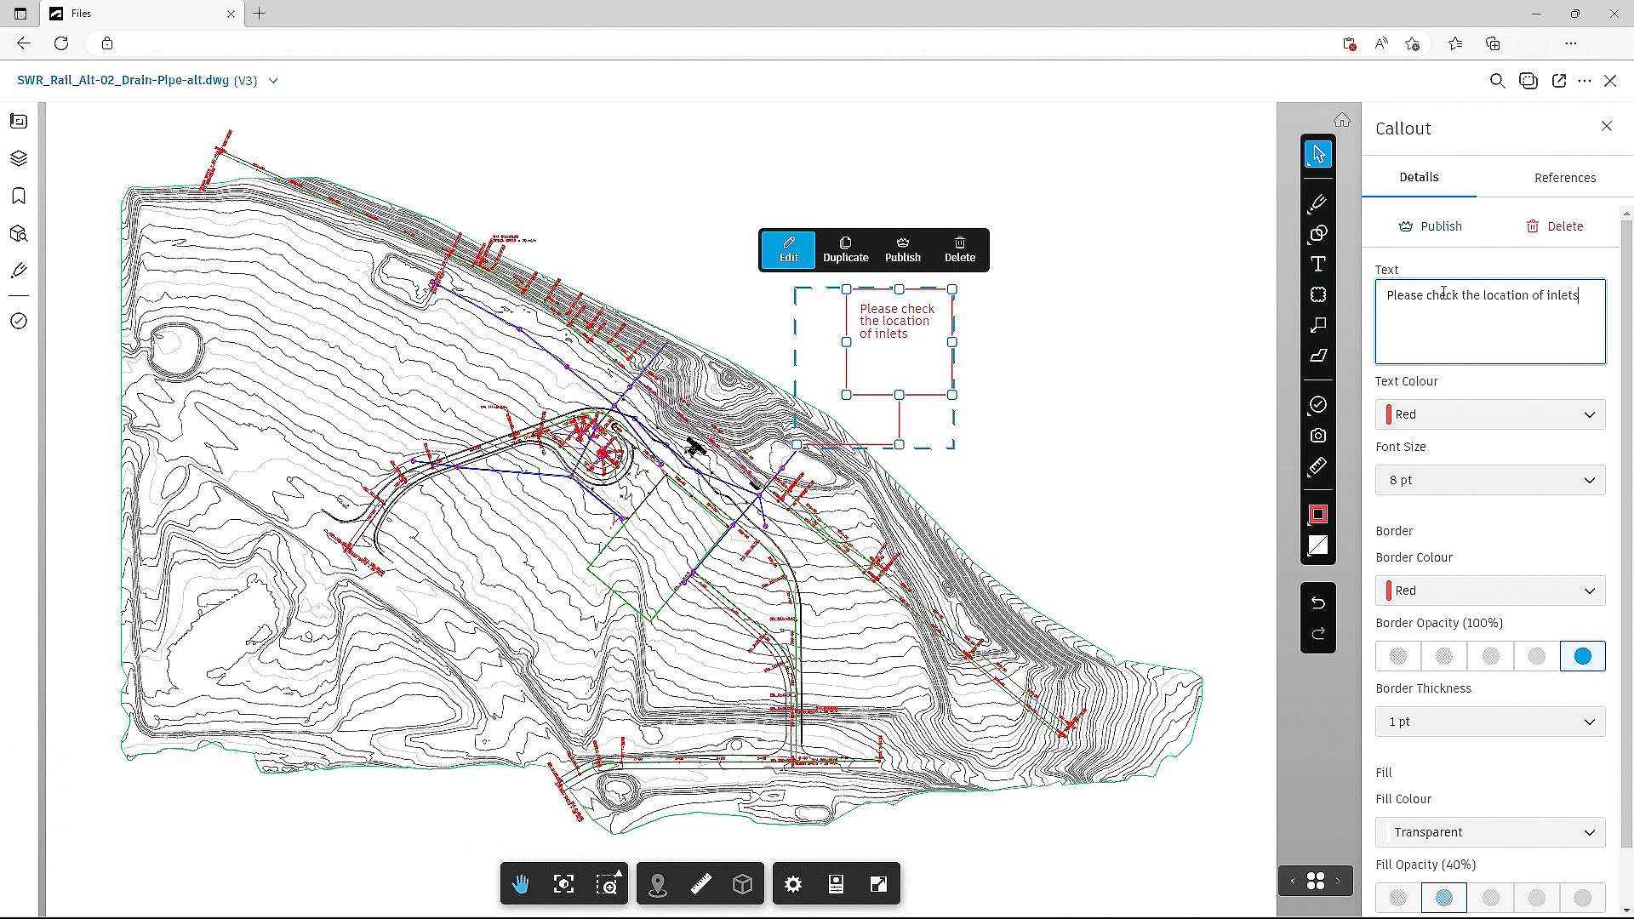Viewport: 1634px width, 919px height.
Task: Switch to the References tab
Action: tap(1565, 178)
